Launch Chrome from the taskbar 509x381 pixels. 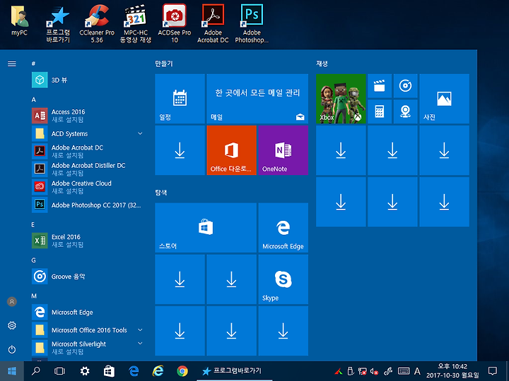[x=182, y=371]
